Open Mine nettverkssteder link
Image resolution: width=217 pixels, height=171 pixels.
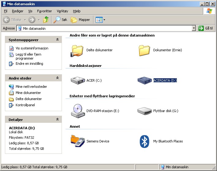pos(31,87)
